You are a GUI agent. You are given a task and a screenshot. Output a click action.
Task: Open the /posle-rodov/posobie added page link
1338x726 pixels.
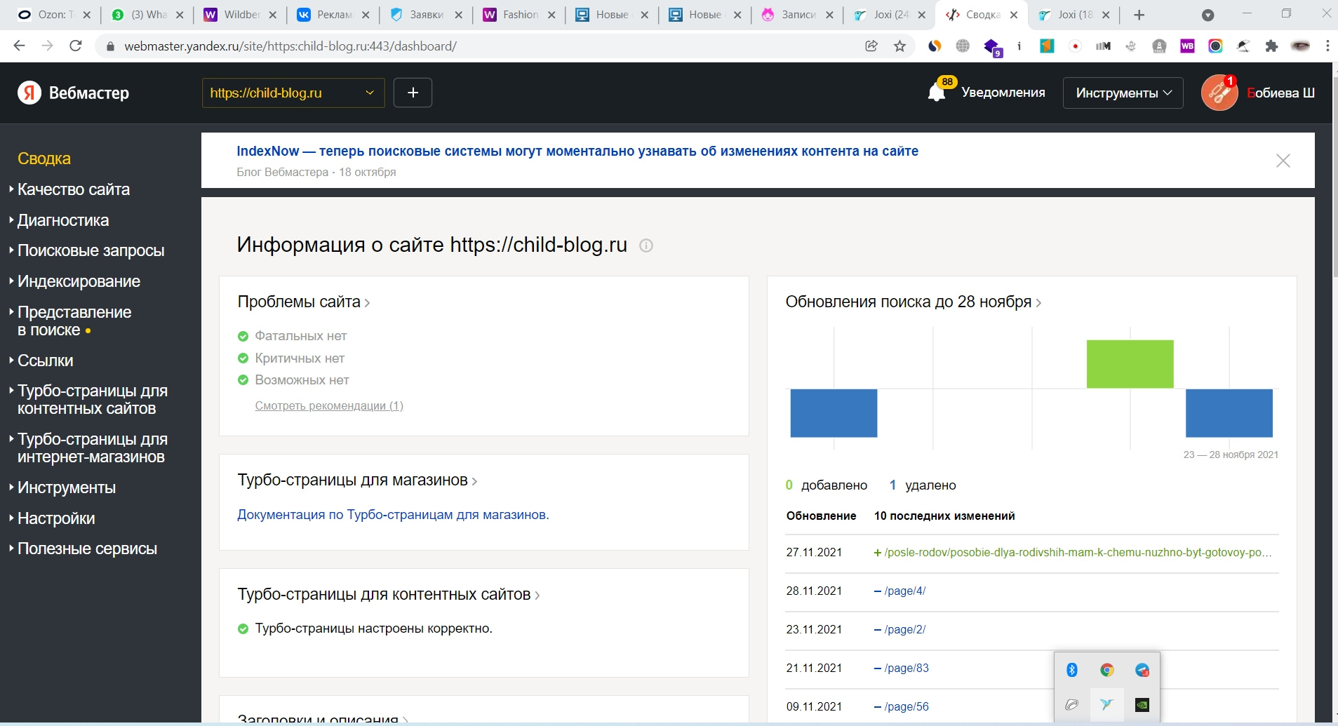click(x=1078, y=552)
